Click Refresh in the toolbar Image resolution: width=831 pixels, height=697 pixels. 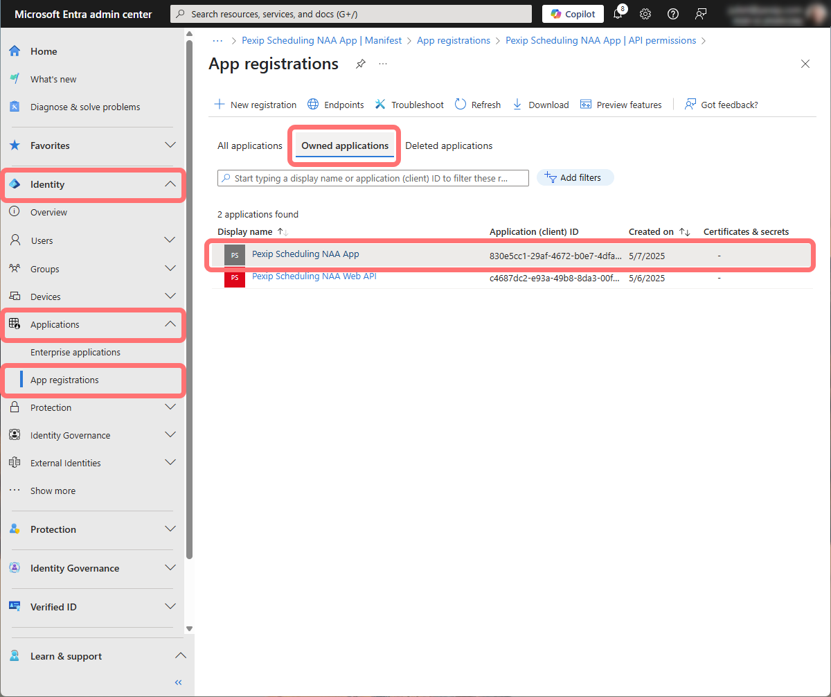coord(477,105)
